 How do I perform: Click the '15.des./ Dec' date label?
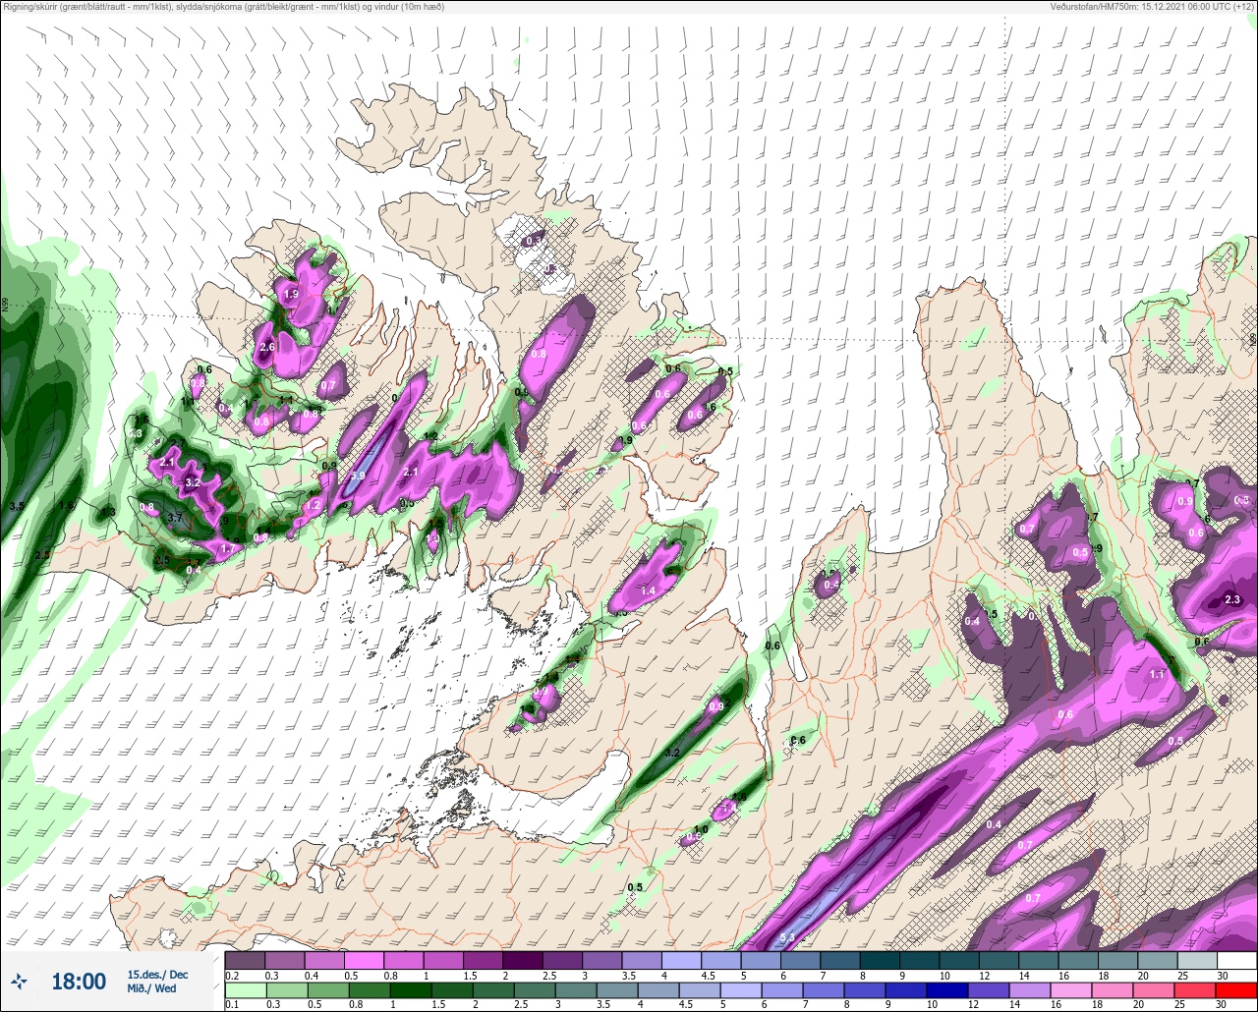pos(157,975)
